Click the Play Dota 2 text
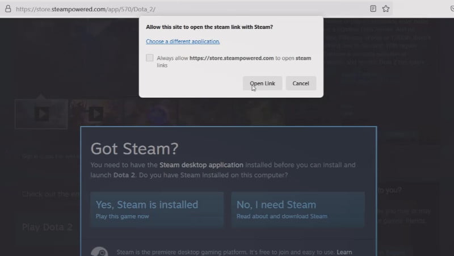 (x=48, y=227)
